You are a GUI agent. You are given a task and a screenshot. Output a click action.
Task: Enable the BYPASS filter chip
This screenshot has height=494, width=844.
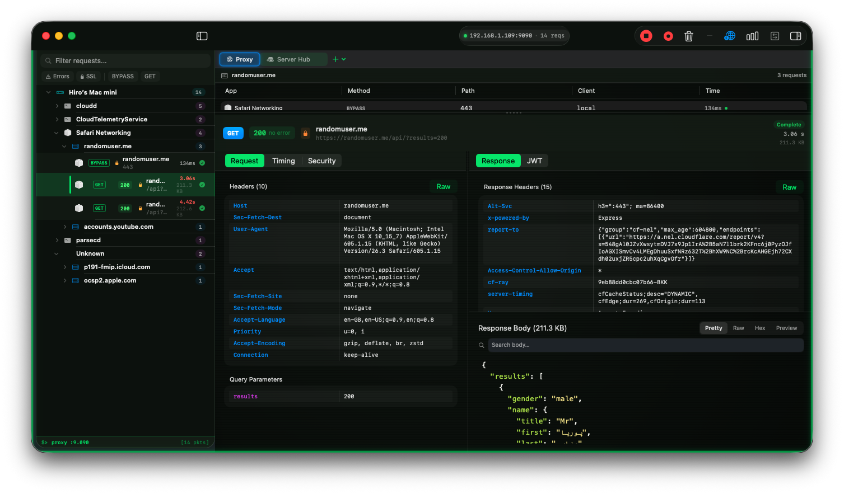click(x=122, y=76)
